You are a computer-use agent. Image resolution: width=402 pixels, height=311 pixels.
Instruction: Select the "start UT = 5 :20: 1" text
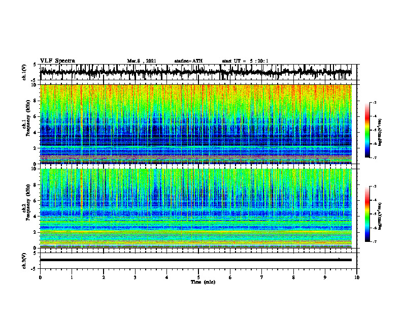[245, 61]
